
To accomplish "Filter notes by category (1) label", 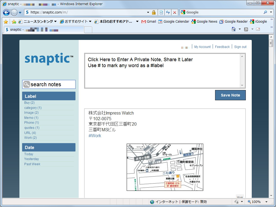I will [33, 108].
